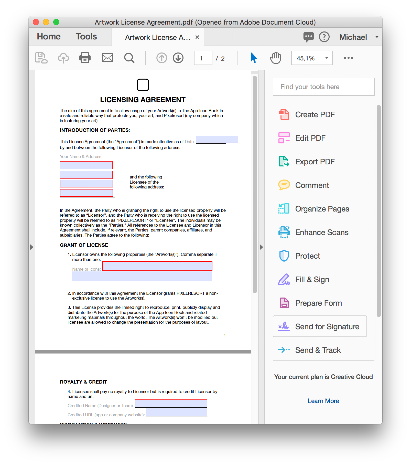Click the Find your tools search field
The height and width of the screenshot is (465, 411).
pyautogui.click(x=323, y=87)
